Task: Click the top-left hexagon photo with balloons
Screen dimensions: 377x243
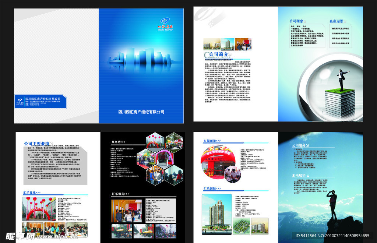Action: pos(155,142)
